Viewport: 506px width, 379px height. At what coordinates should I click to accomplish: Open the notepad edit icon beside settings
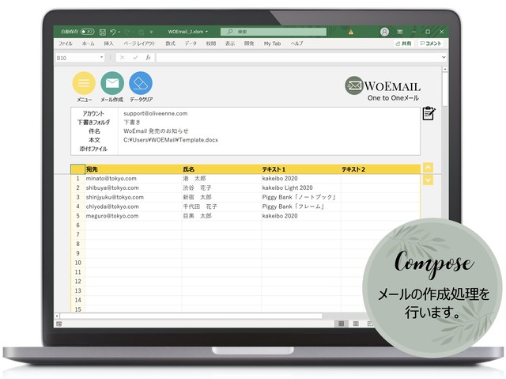[x=429, y=113]
